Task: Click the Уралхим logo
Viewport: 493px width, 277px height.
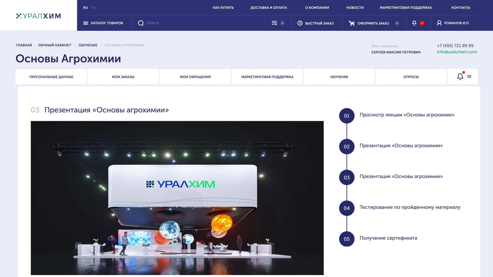Action: 39,16
